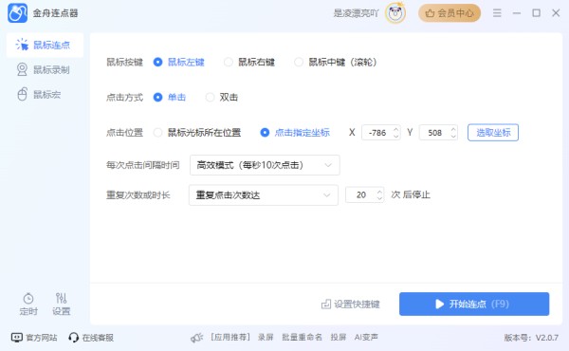Open the 定时 timer icon

[x=28, y=304]
